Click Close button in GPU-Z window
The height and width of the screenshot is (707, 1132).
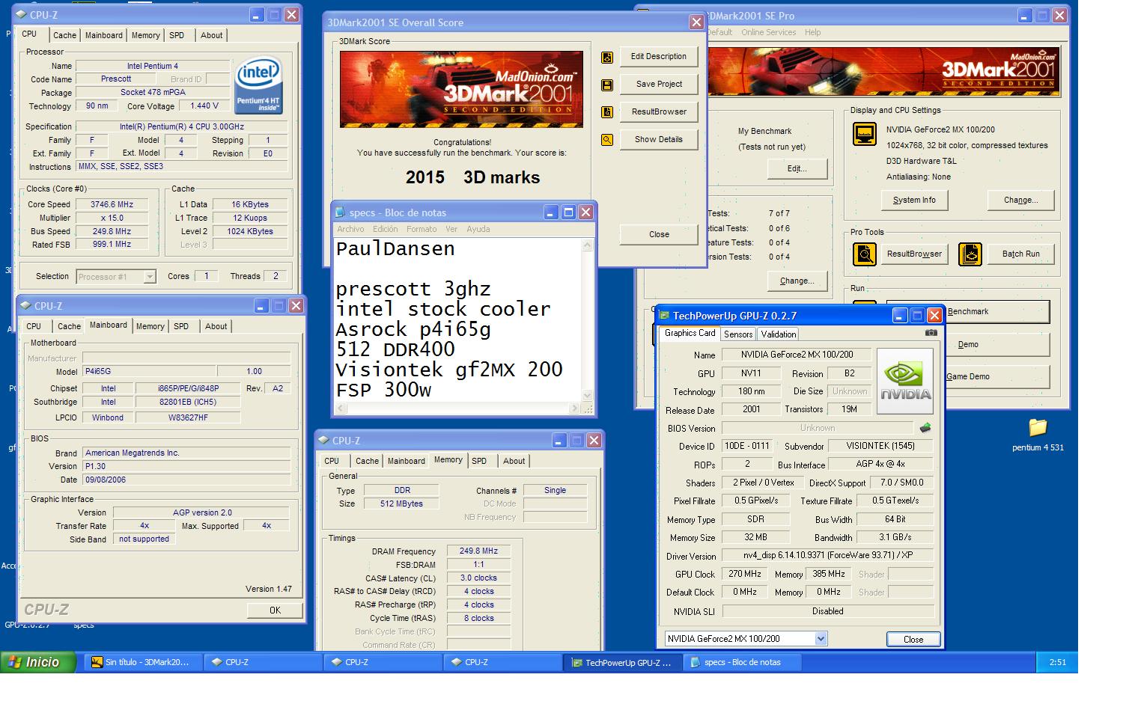(x=913, y=640)
